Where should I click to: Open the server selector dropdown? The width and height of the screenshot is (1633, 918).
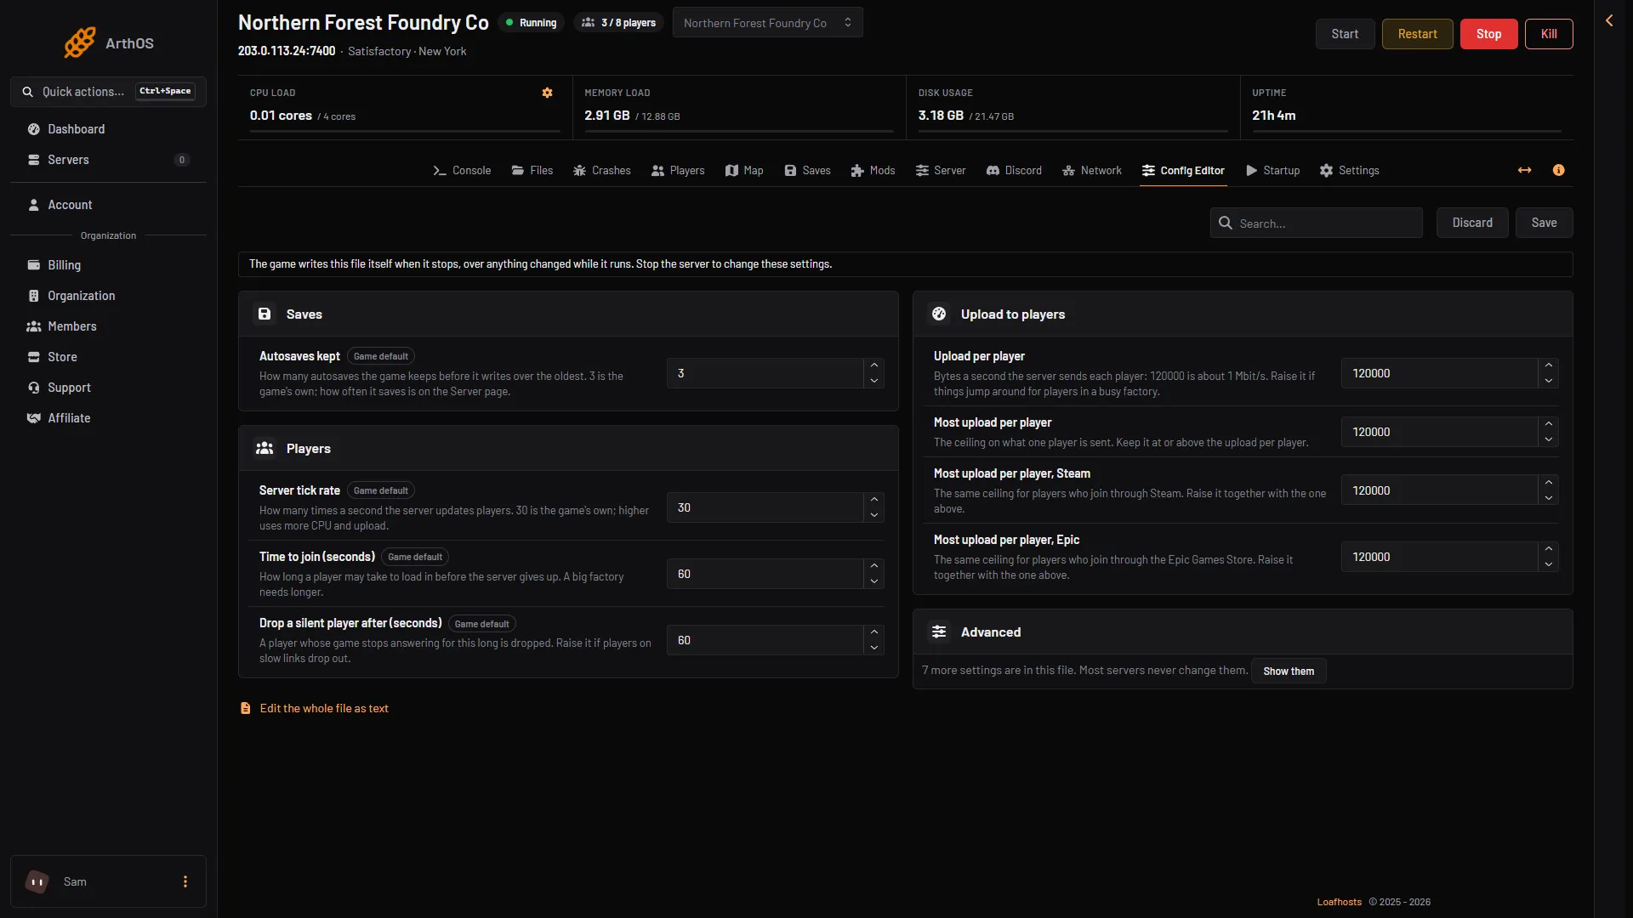coord(767,23)
